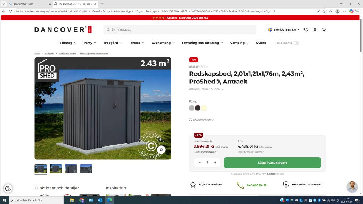Expand the Trädgård menu

112,43
